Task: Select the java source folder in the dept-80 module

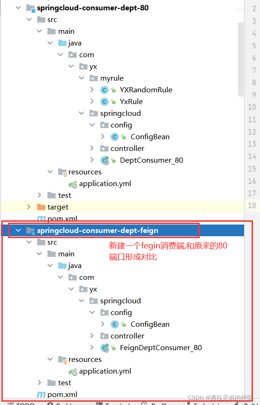Action: [74, 43]
